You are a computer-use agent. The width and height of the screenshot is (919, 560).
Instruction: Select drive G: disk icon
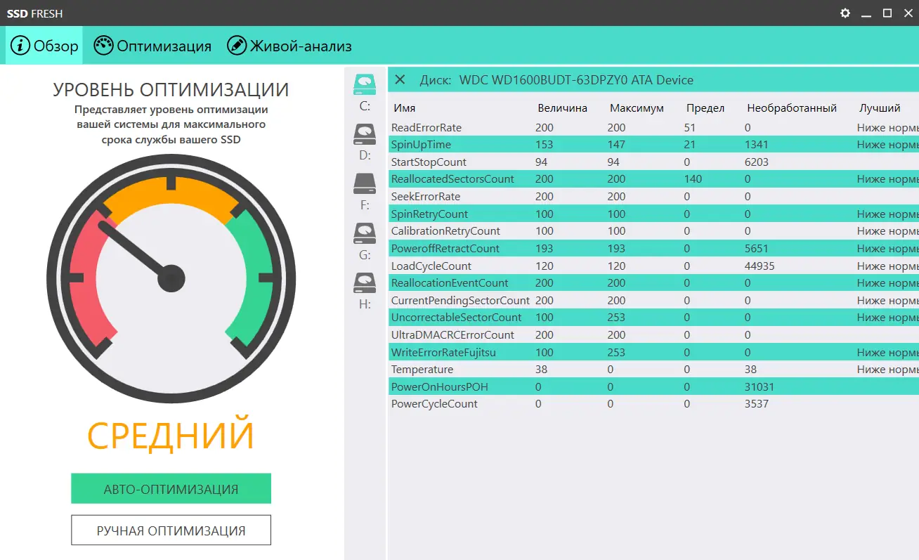click(365, 233)
